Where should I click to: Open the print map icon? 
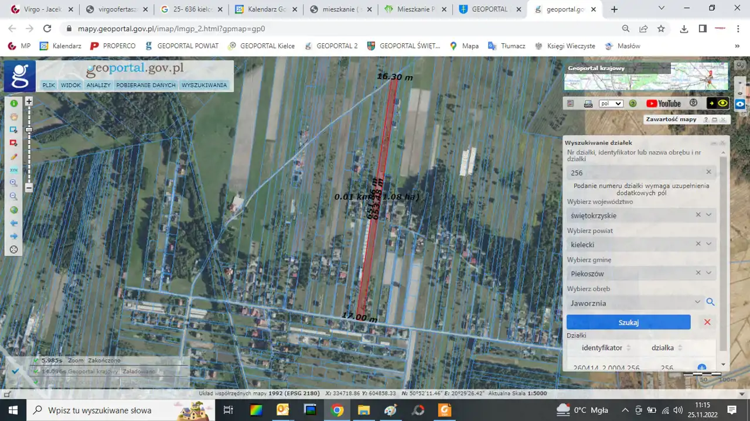tap(588, 104)
